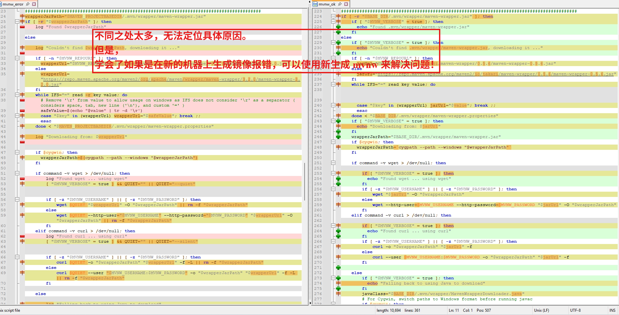Click the green plus merge icon at line 227
Image resolution: width=619 pixels, height=315 pixels.
coord(338,32)
